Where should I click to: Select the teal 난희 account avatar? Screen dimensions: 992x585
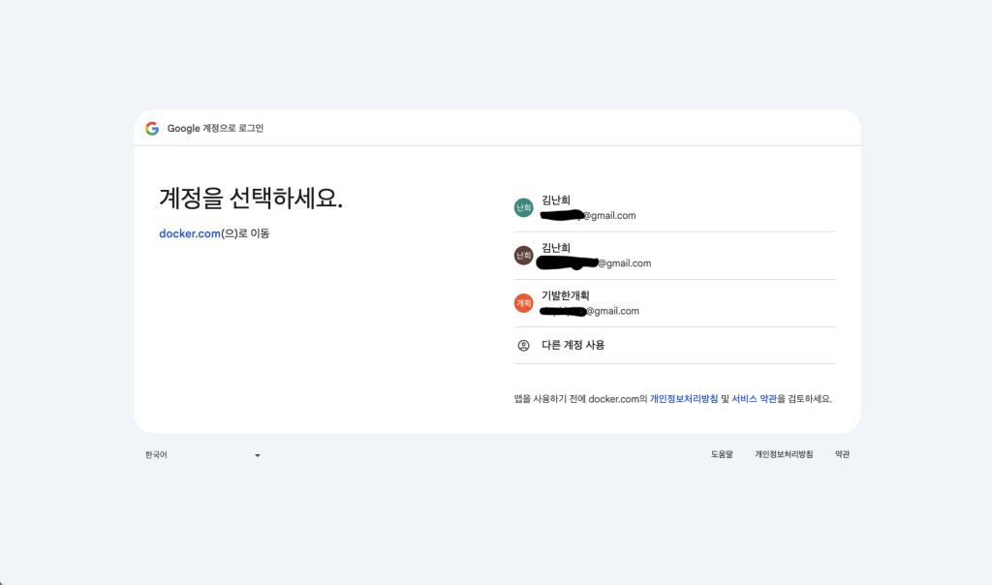[x=523, y=208]
